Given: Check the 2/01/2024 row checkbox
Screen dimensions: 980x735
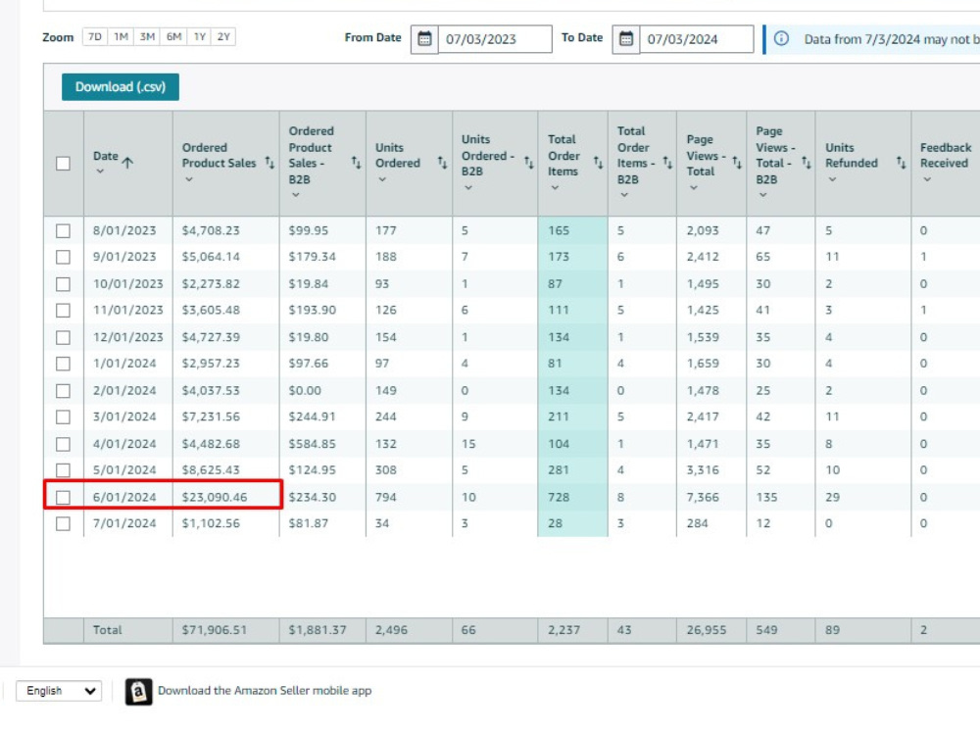Looking at the screenshot, I should (63, 391).
